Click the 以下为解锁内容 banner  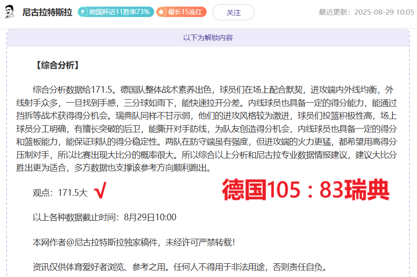point(208,38)
